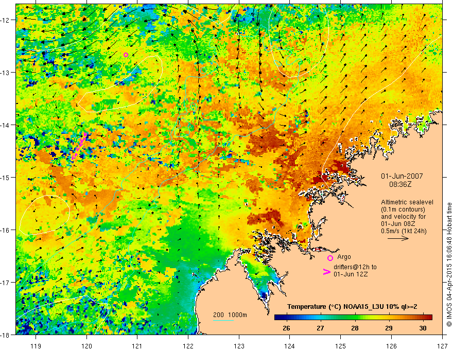This screenshot has width=453, height=350.
Task: Click the longitude axis label 125
Action: coord(341,346)
